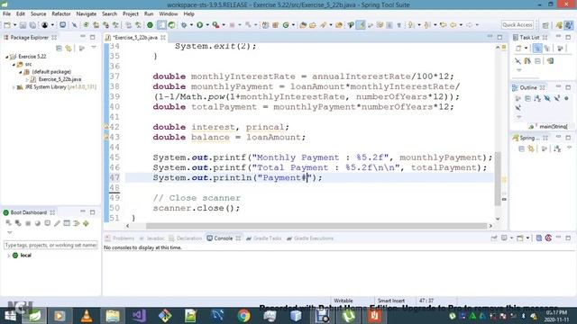Toggle Link with Editor in Package Explorer
577x324 pixels.
69,48
